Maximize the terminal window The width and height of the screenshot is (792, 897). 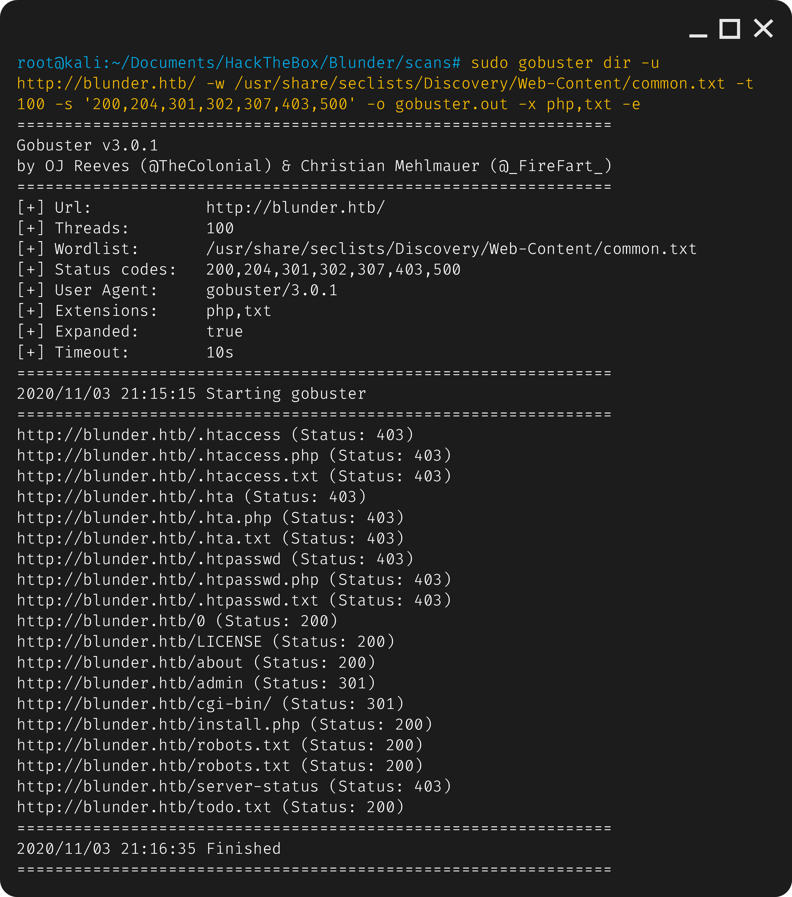(729, 29)
